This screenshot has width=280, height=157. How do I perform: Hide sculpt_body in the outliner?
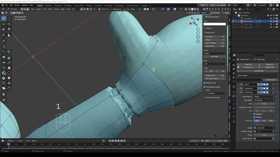click(274, 18)
